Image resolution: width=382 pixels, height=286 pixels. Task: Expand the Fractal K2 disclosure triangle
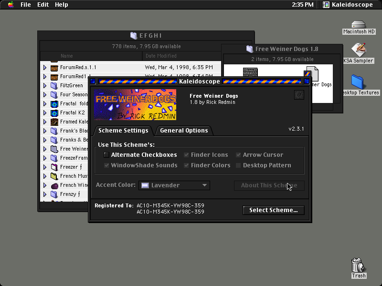(x=45, y=113)
